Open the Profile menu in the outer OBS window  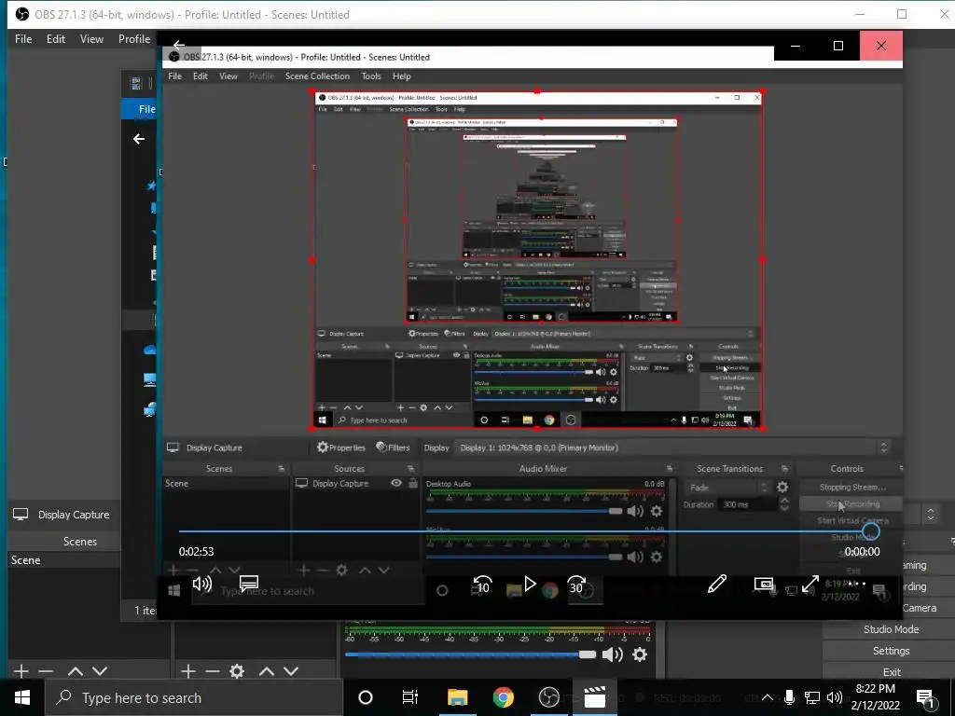(x=134, y=39)
